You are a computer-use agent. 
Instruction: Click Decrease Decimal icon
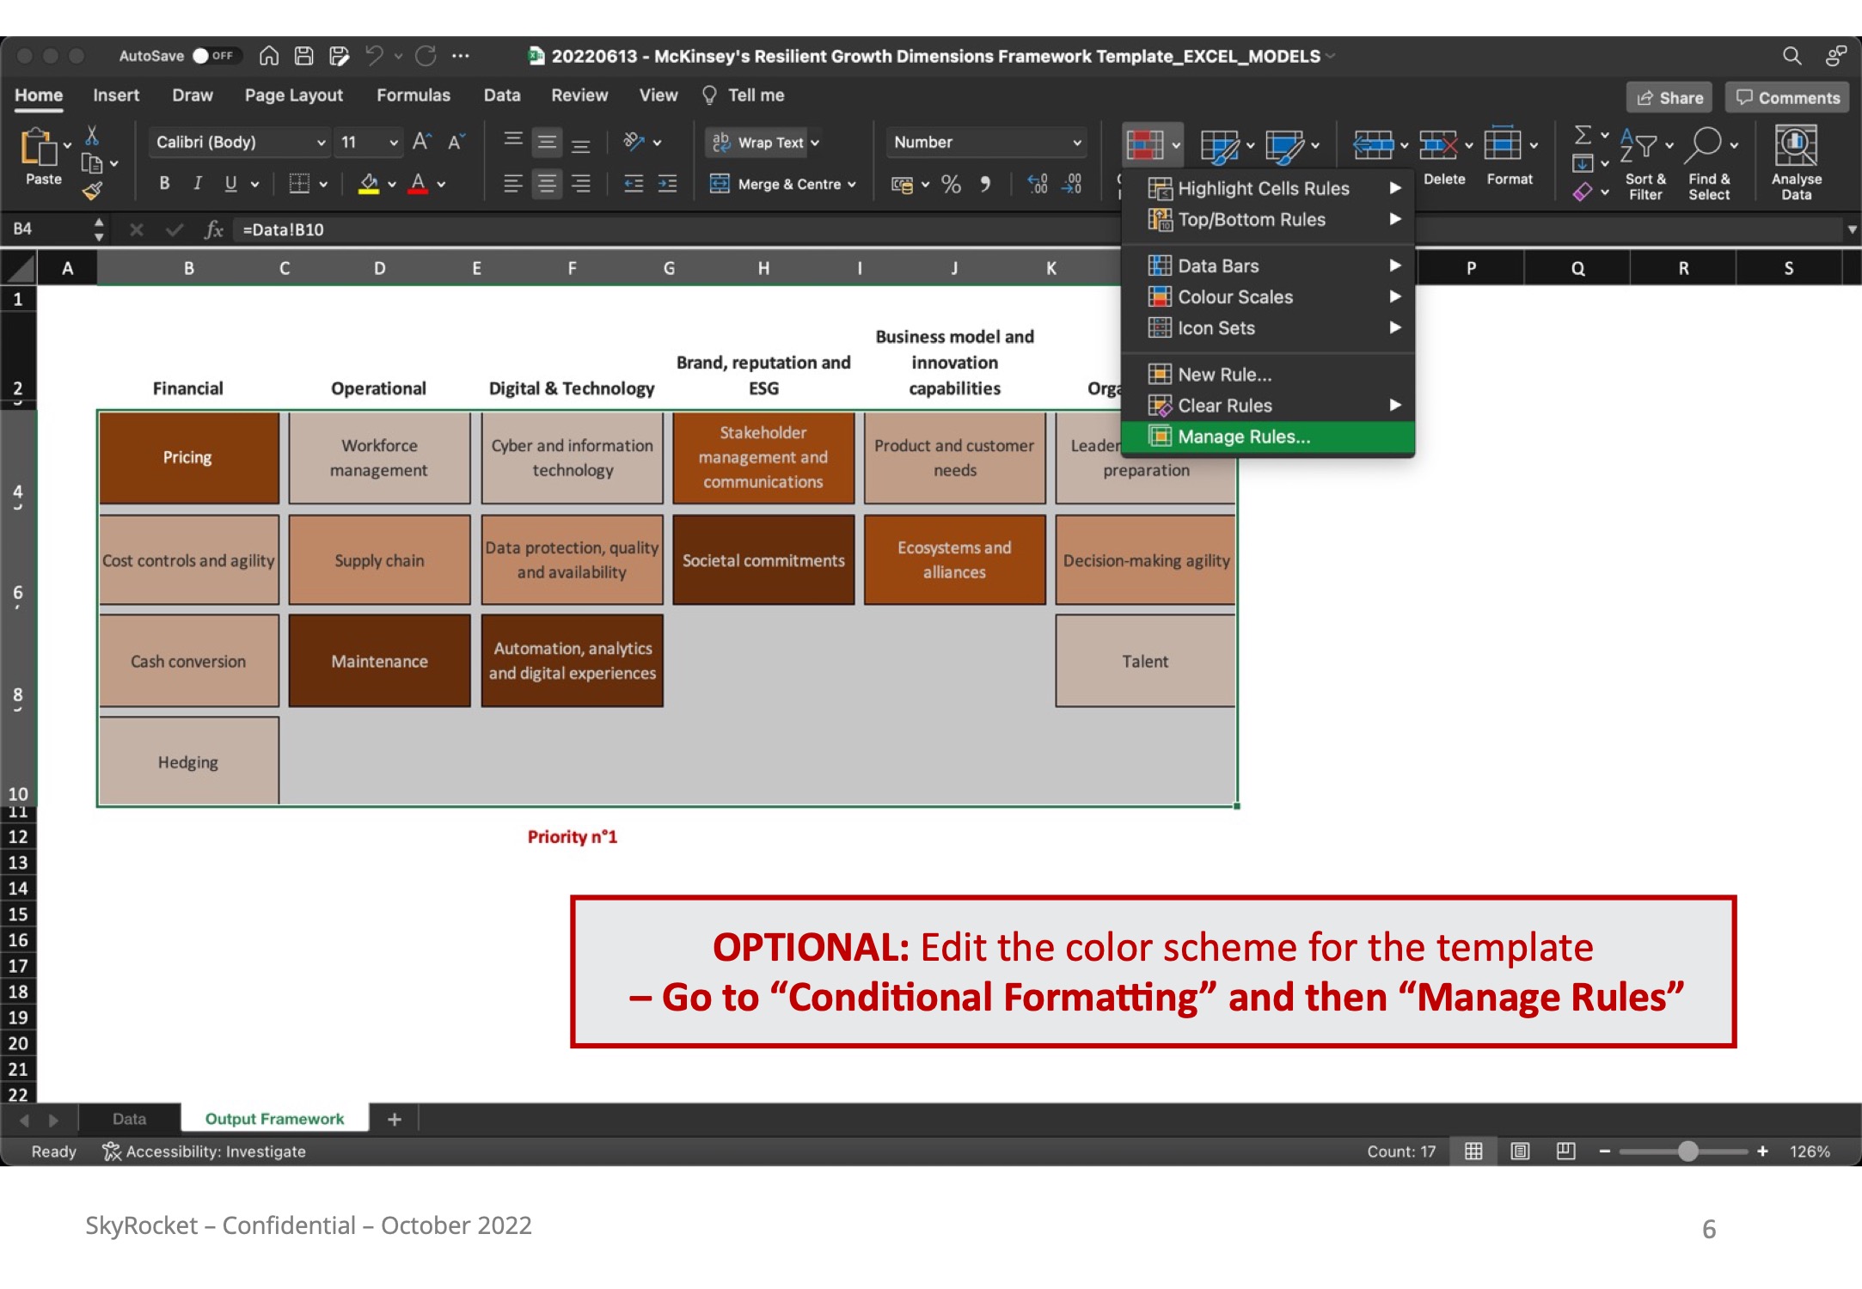point(1072,184)
